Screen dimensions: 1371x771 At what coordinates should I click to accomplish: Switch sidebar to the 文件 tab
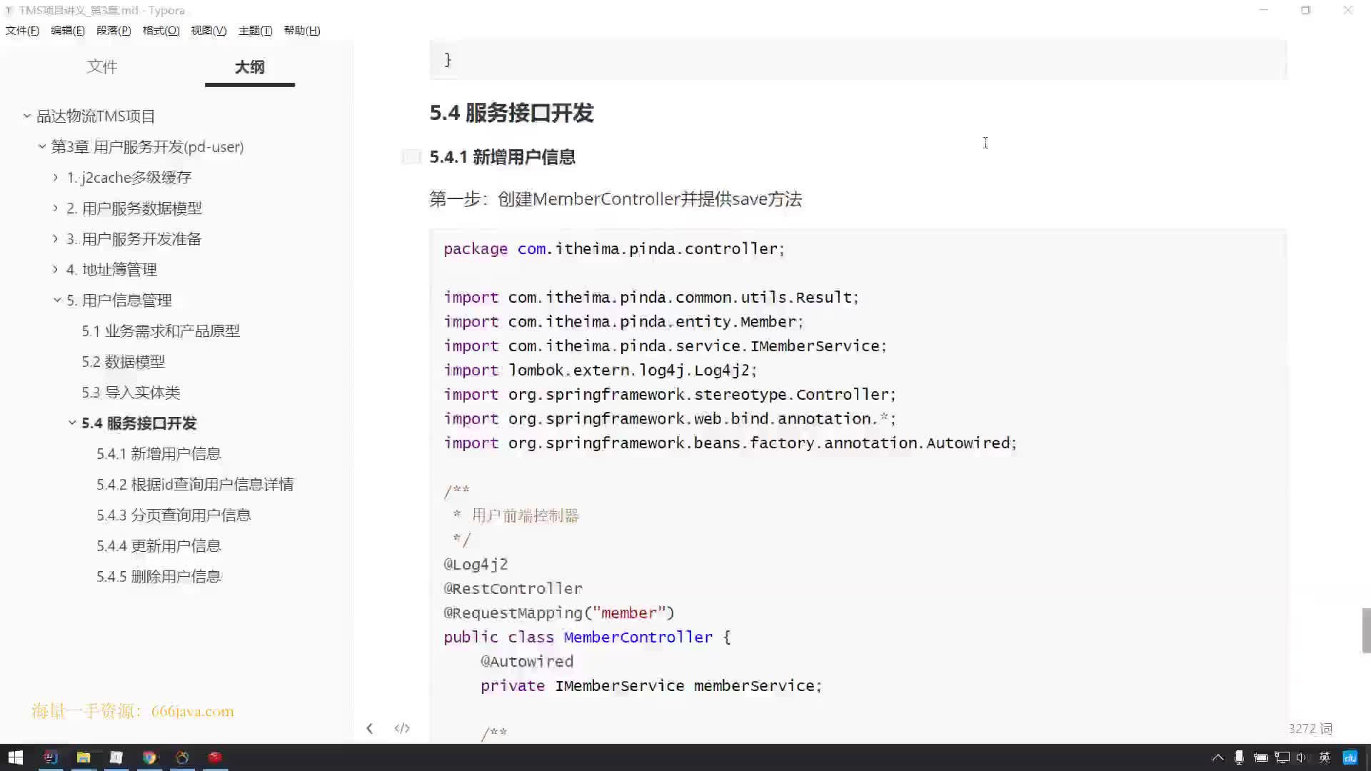(101, 66)
